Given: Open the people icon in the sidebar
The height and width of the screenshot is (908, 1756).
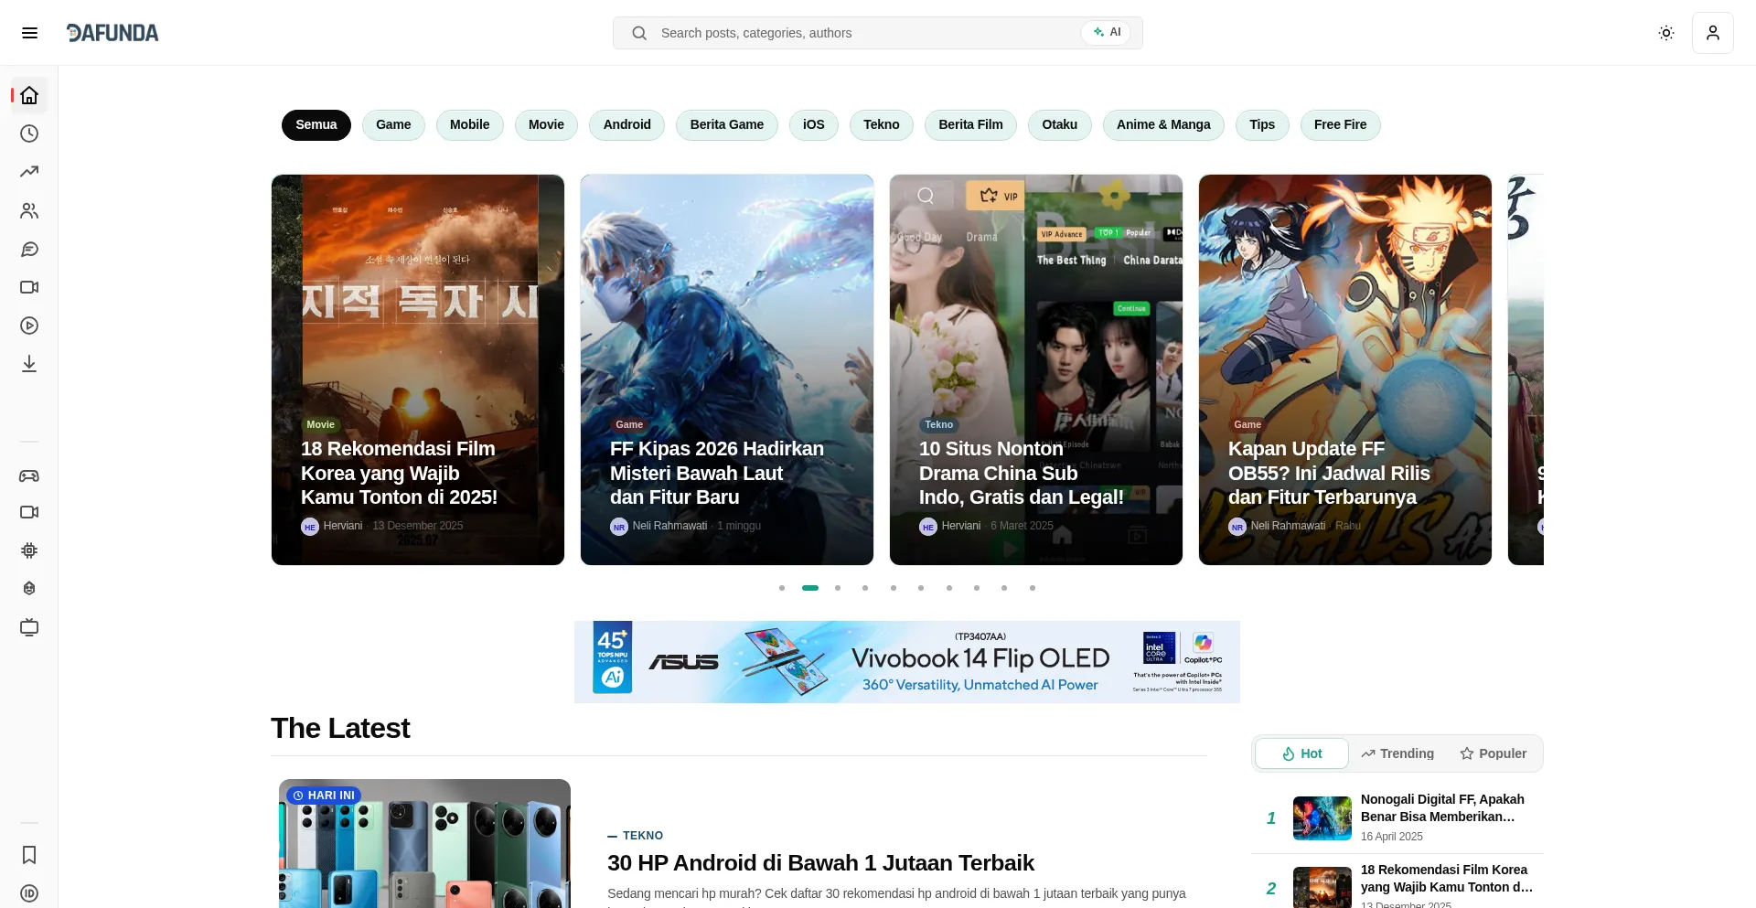Looking at the screenshot, I should click(29, 210).
